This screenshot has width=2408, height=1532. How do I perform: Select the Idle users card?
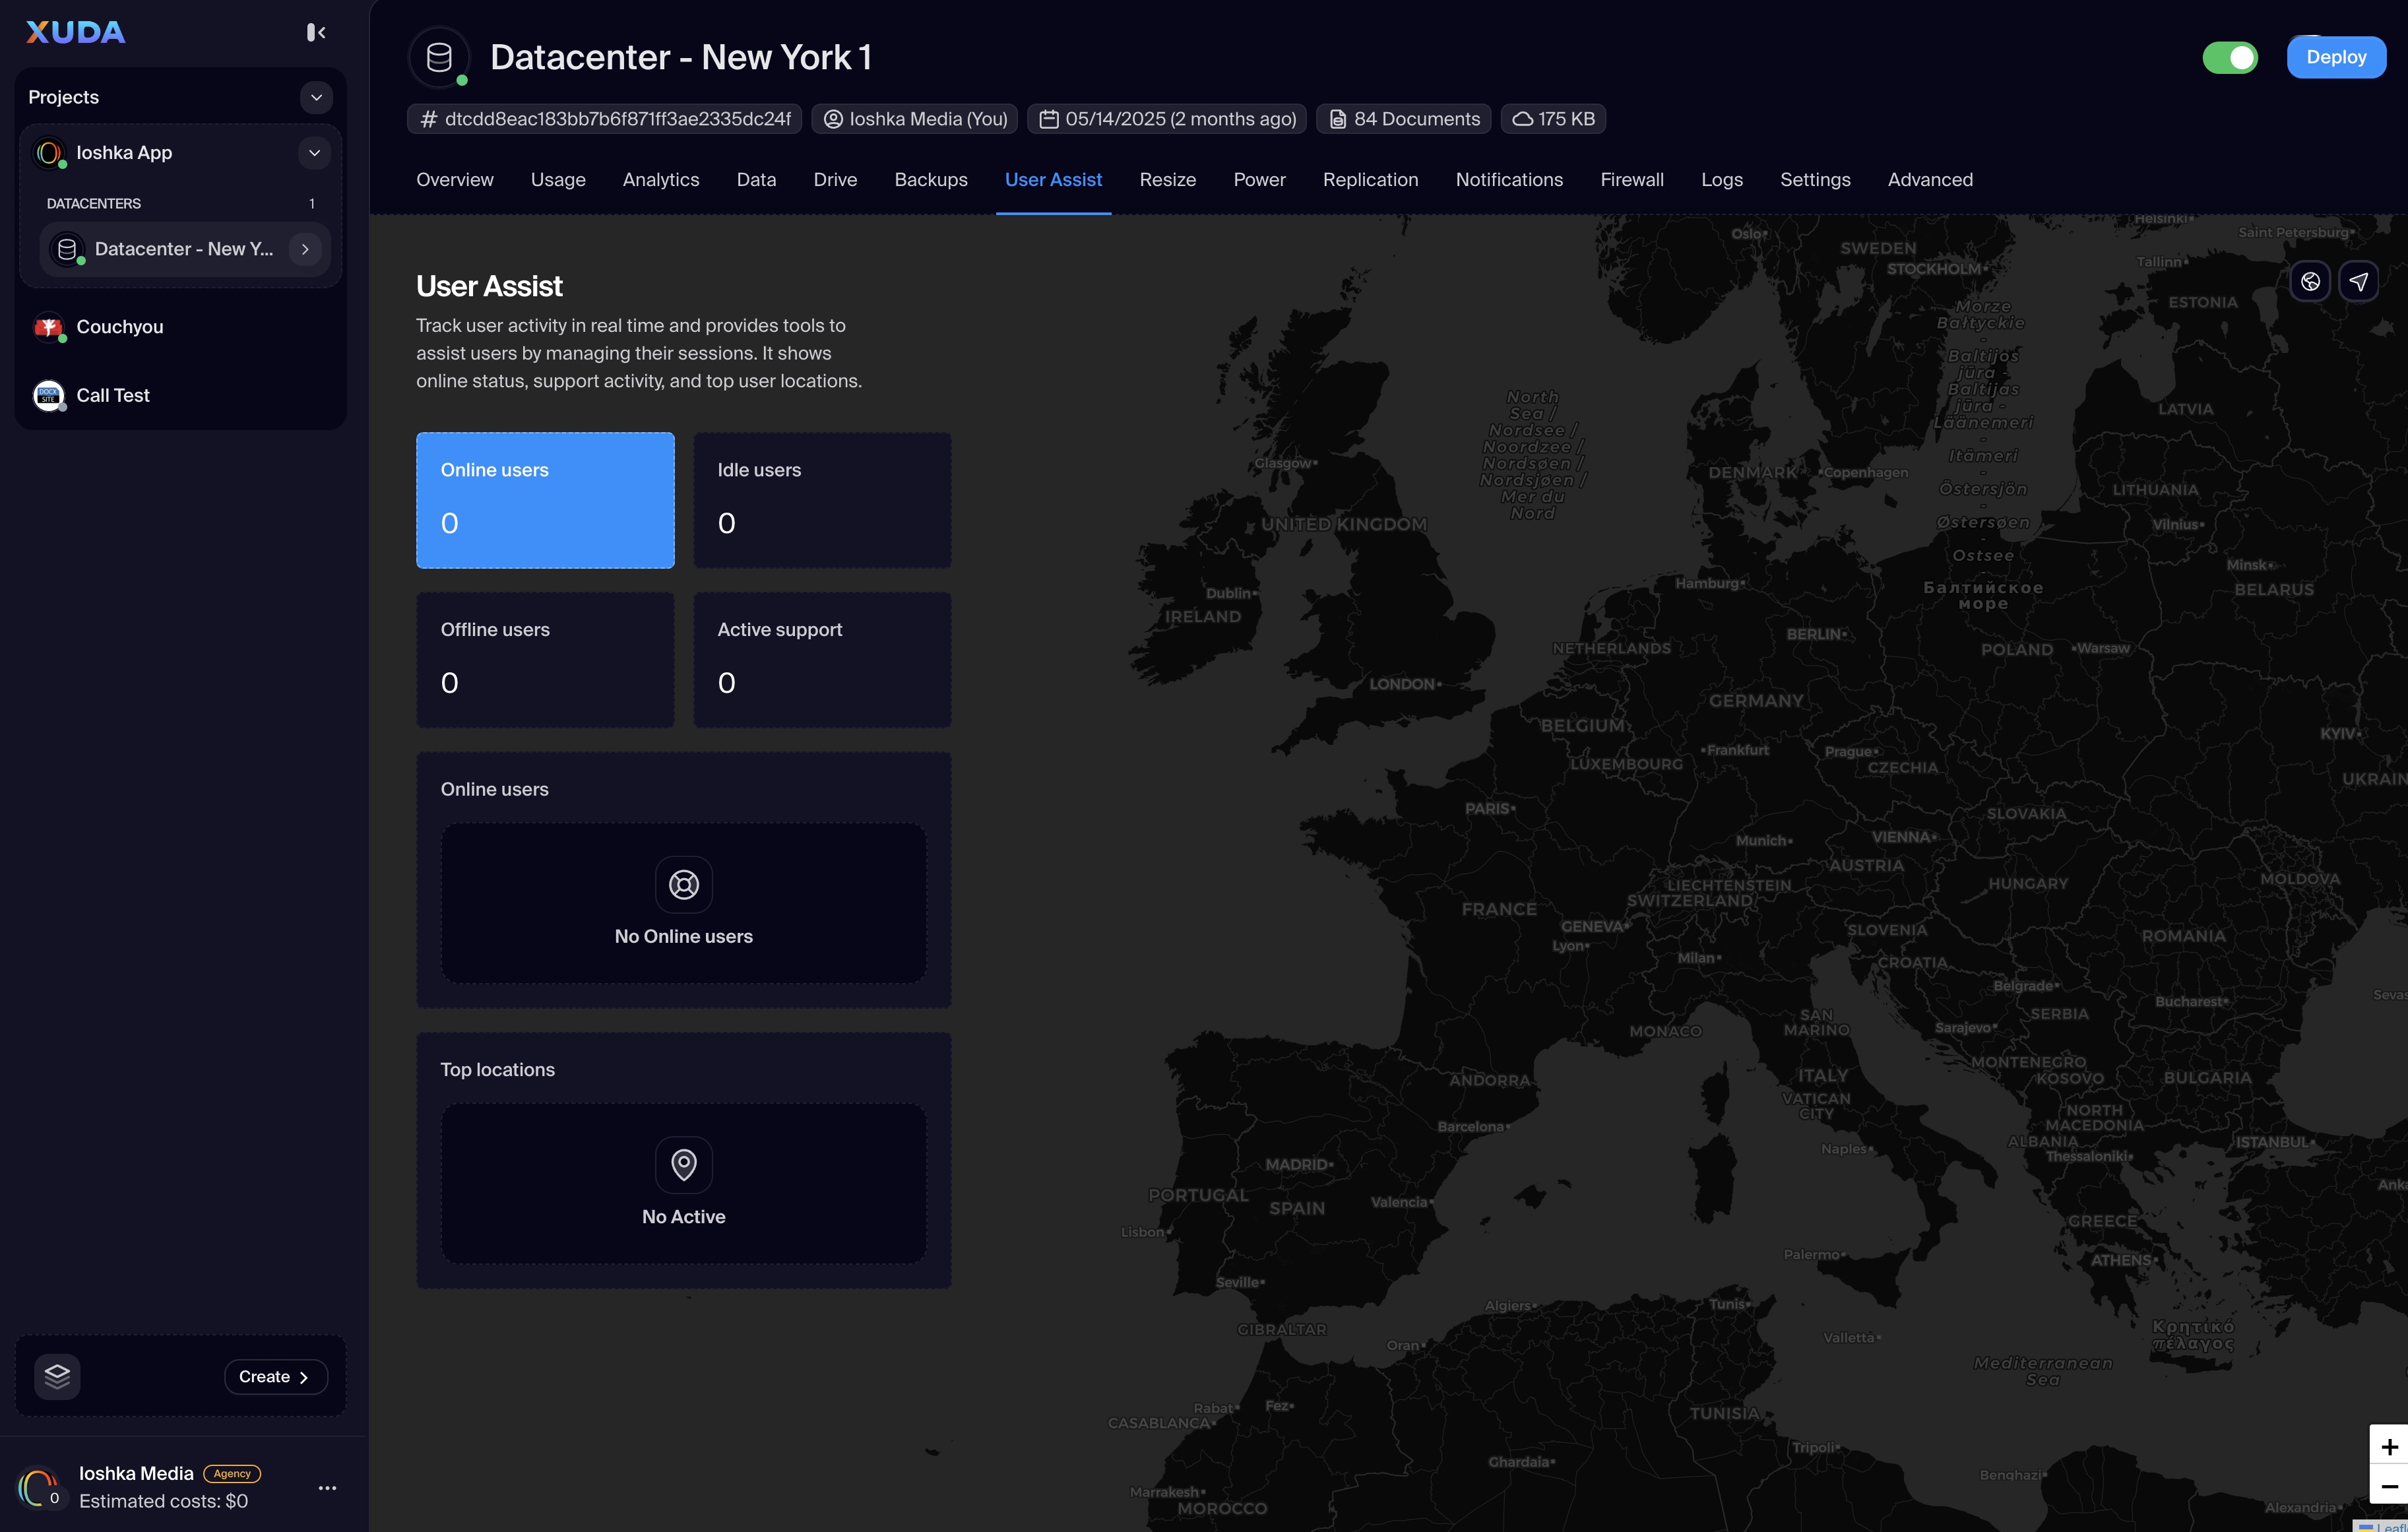(822, 500)
